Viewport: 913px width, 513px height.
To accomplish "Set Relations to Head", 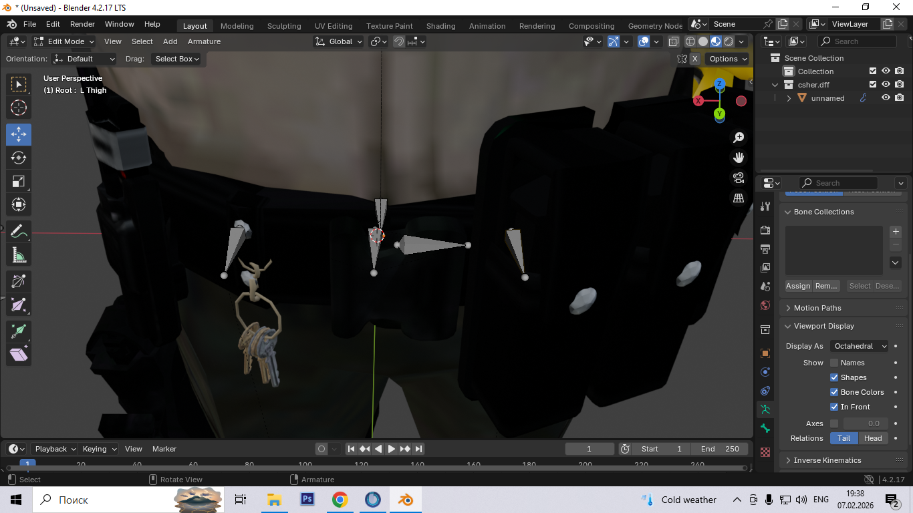I will point(873,438).
